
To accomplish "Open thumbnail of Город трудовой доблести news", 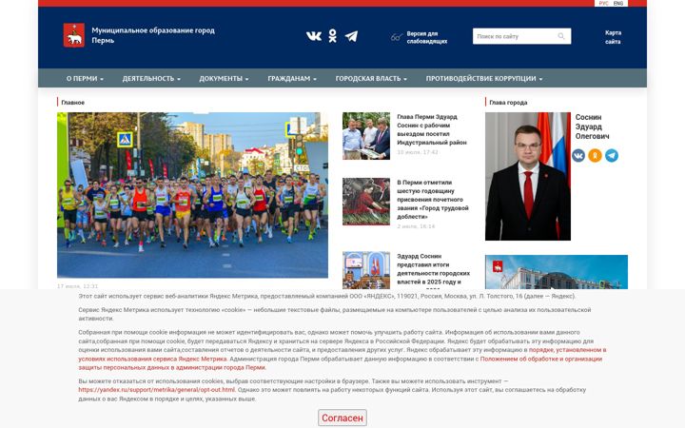I will 366,202.
